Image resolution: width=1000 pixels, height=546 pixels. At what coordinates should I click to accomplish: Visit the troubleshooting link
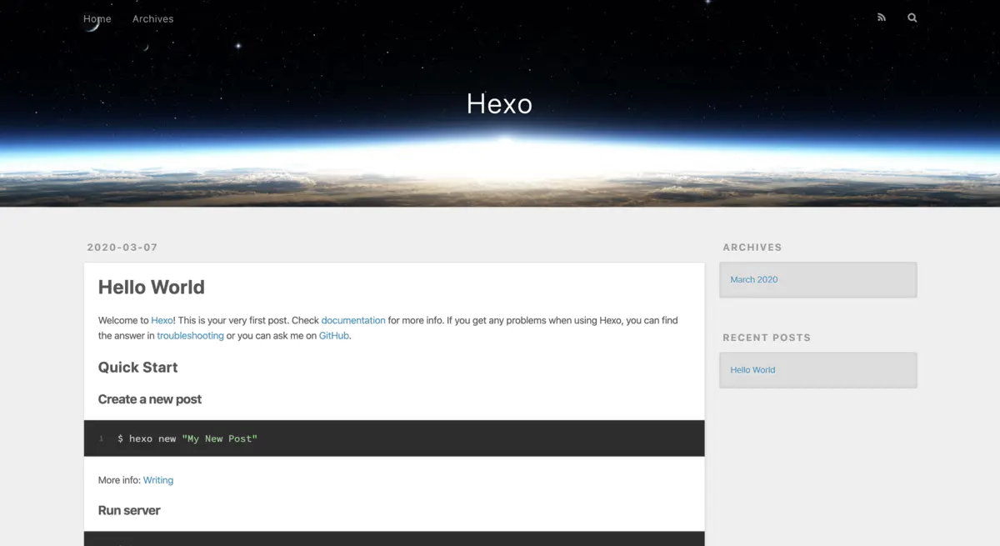190,335
